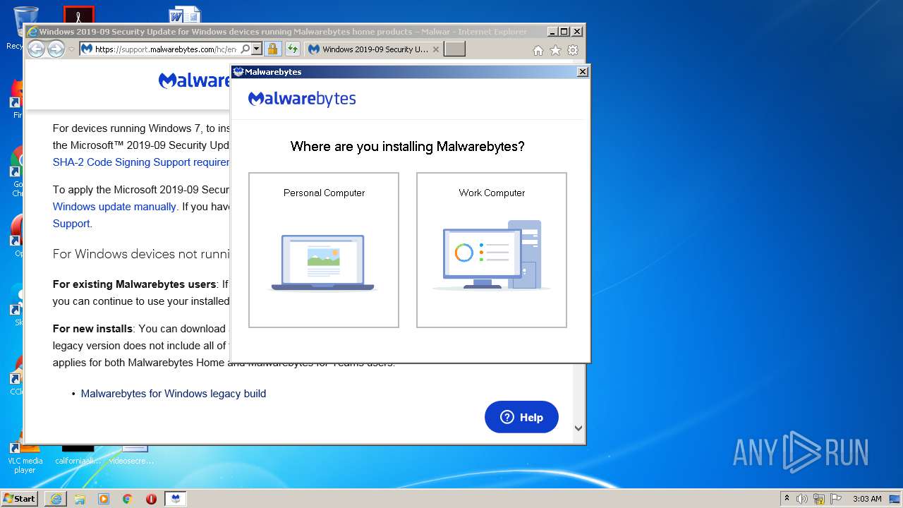Click the volume speaker tray icon
Screen dimensions: 903x508
coord(802,499)
